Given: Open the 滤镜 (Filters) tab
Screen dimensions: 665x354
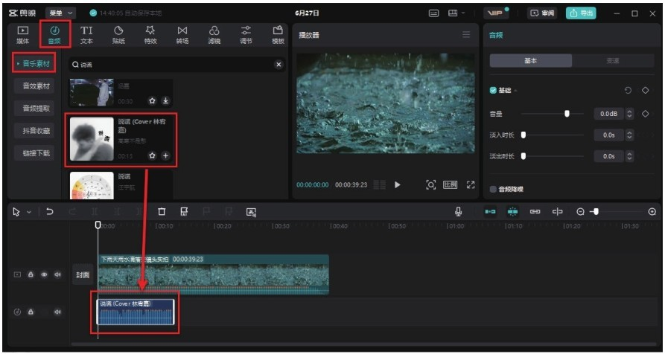Looking at the screenshot, I should tap(214, 35).
